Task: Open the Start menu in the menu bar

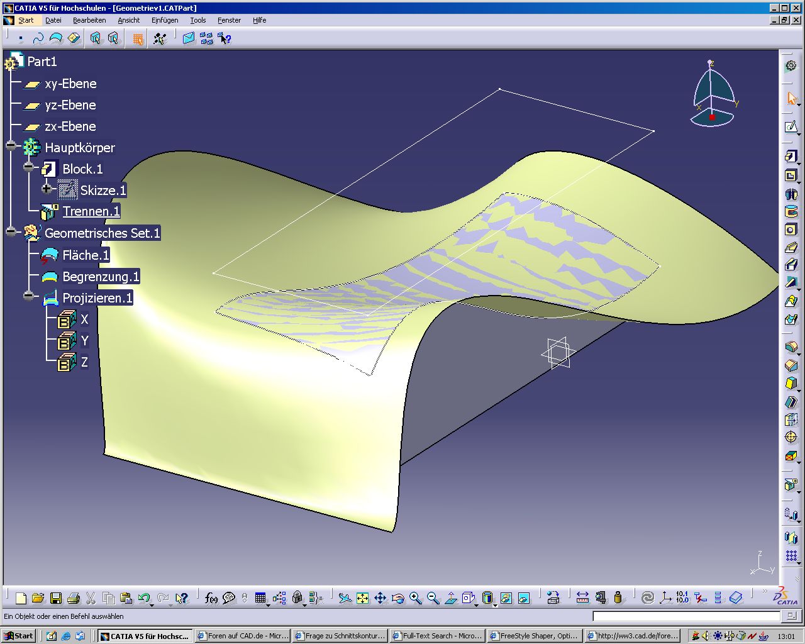Action: click(x=26, y=20)
